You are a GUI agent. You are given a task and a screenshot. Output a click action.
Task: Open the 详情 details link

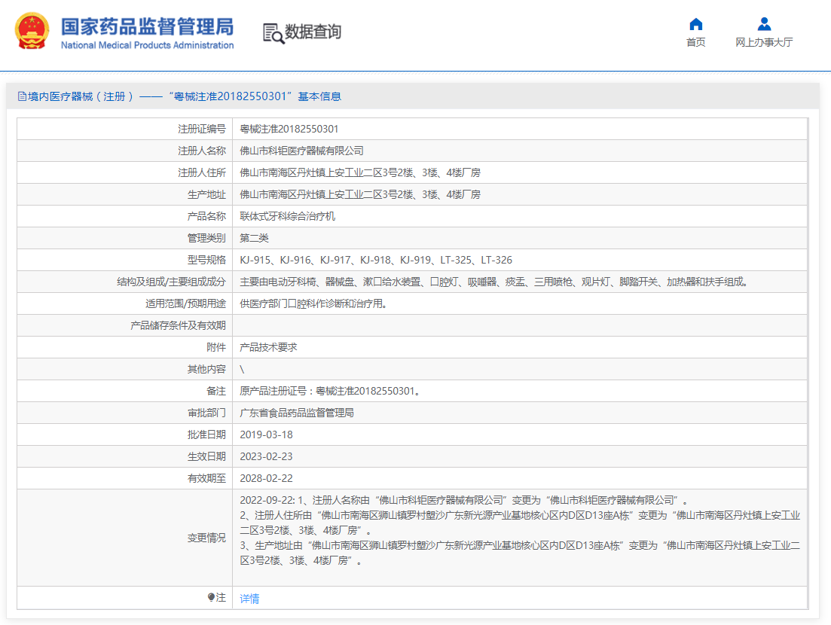pos(249,599)
